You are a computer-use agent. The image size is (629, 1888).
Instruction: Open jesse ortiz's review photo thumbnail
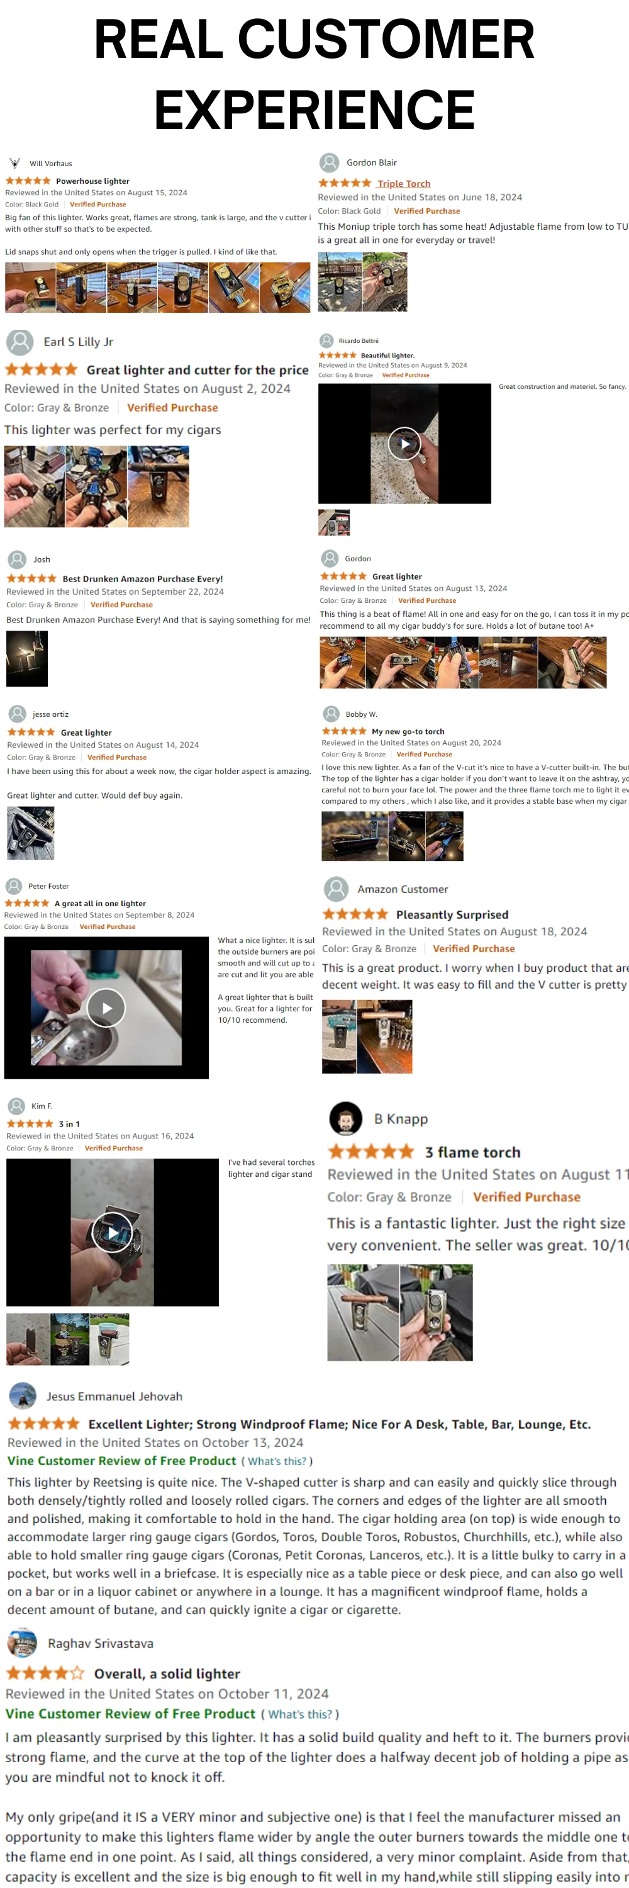31,833
